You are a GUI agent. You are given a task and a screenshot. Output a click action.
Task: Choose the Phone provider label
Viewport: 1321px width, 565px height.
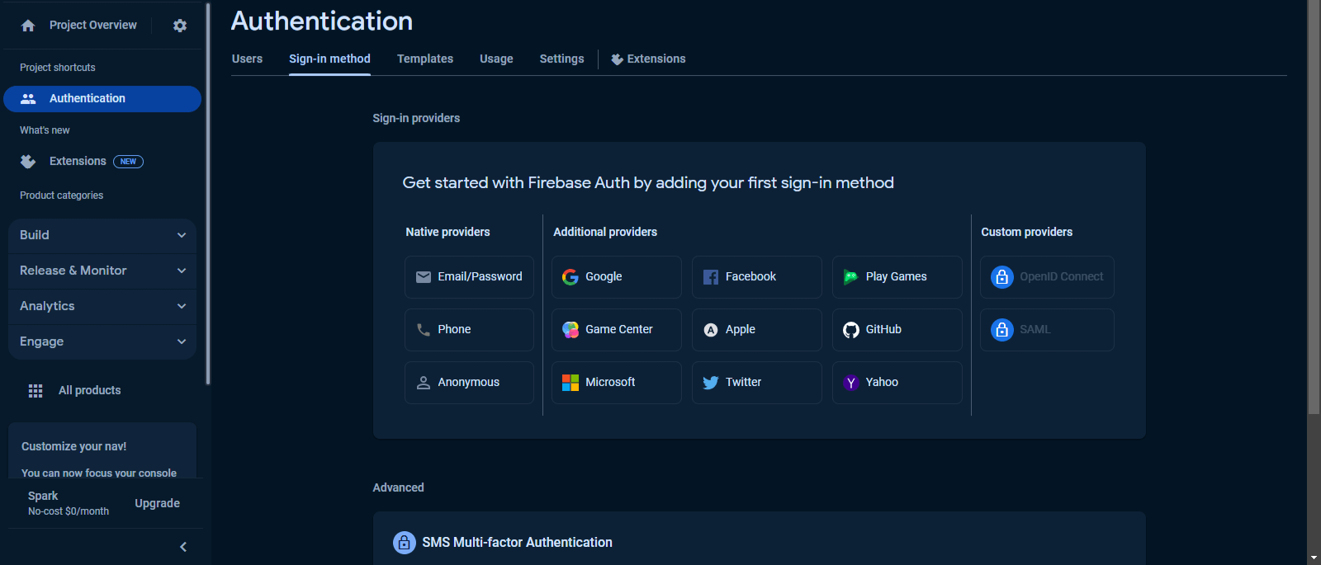click(454, 329)
